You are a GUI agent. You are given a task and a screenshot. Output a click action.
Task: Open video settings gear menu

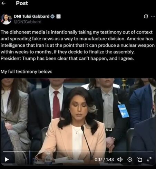click(x=130, y=159)
